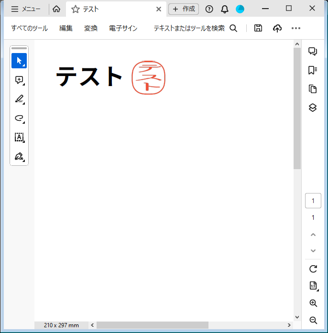Open the layers panel icon

(313, 107)
